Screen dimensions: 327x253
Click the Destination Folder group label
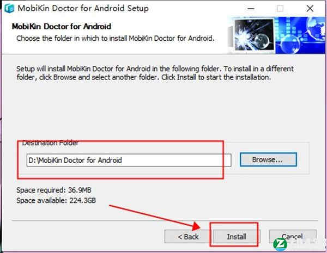[50, 143]
